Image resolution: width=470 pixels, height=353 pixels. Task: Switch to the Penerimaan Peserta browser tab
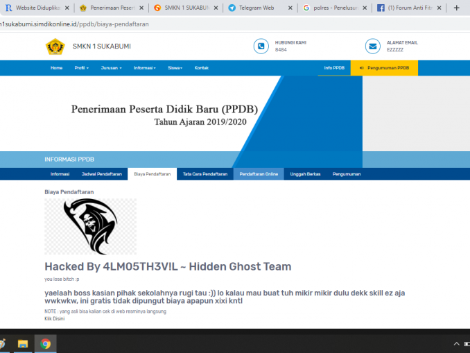[x=111, y=8]
